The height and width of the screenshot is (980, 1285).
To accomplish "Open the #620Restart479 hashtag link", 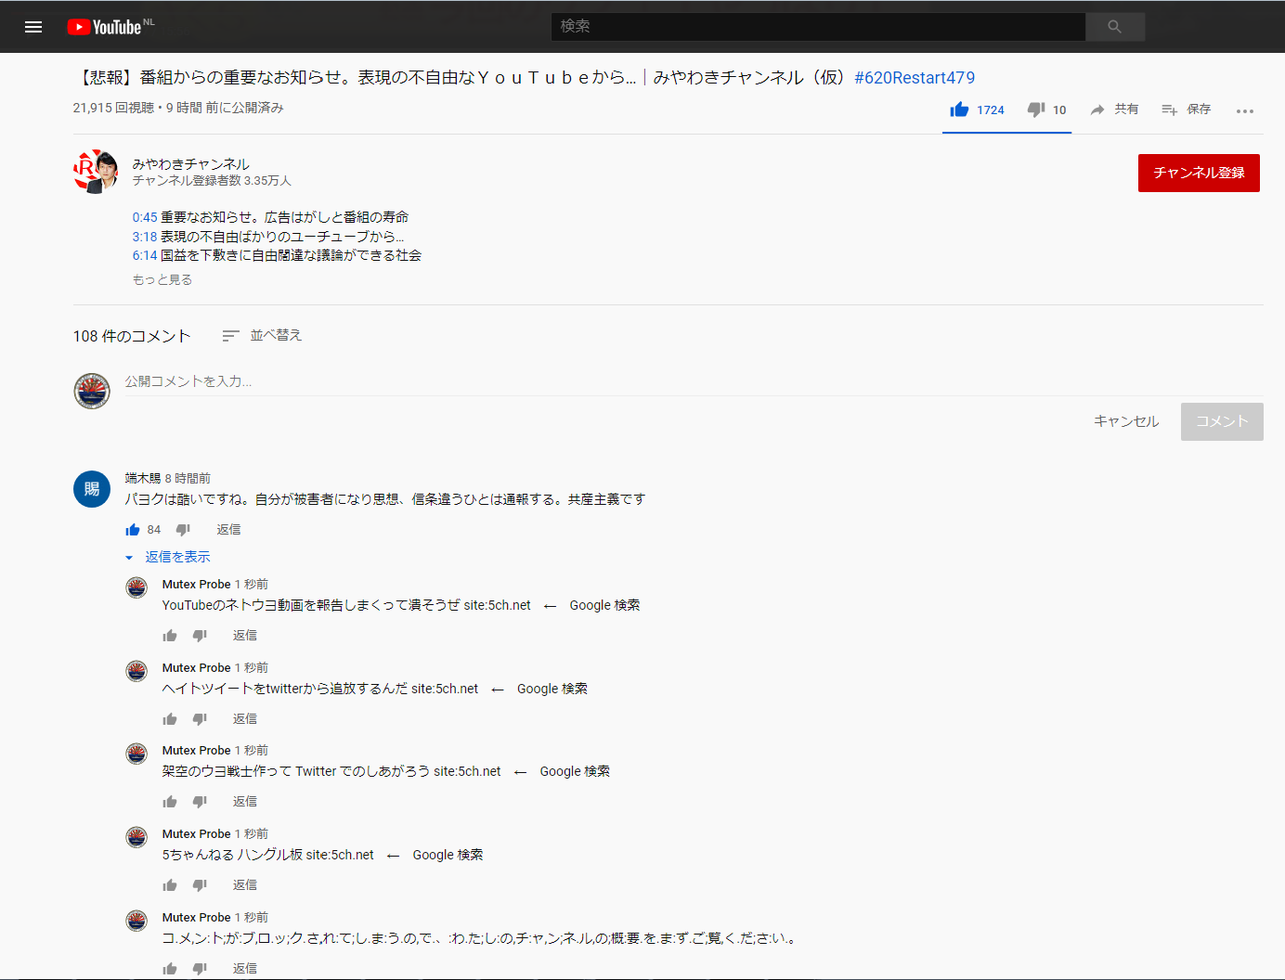I will [914, 78].
